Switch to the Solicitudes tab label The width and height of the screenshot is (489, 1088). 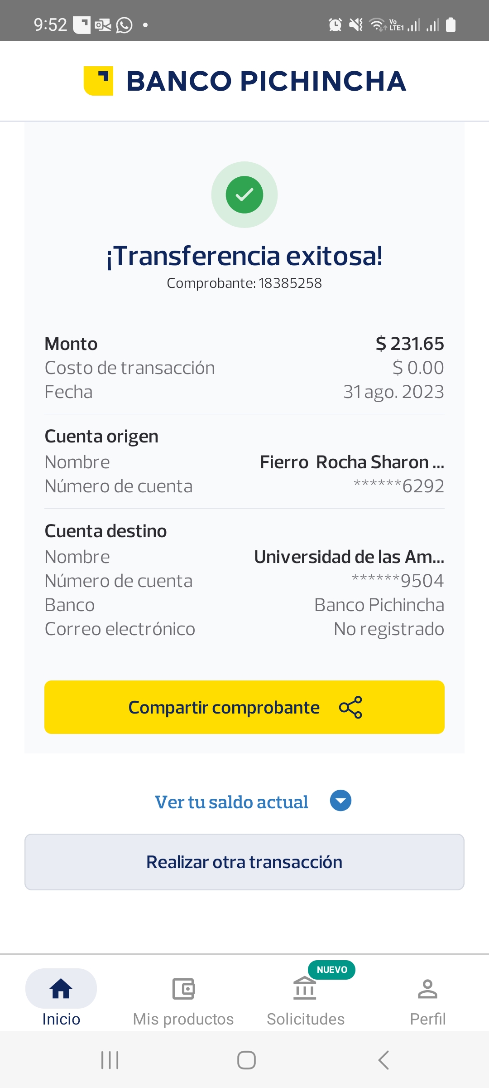click(306, 1019)
